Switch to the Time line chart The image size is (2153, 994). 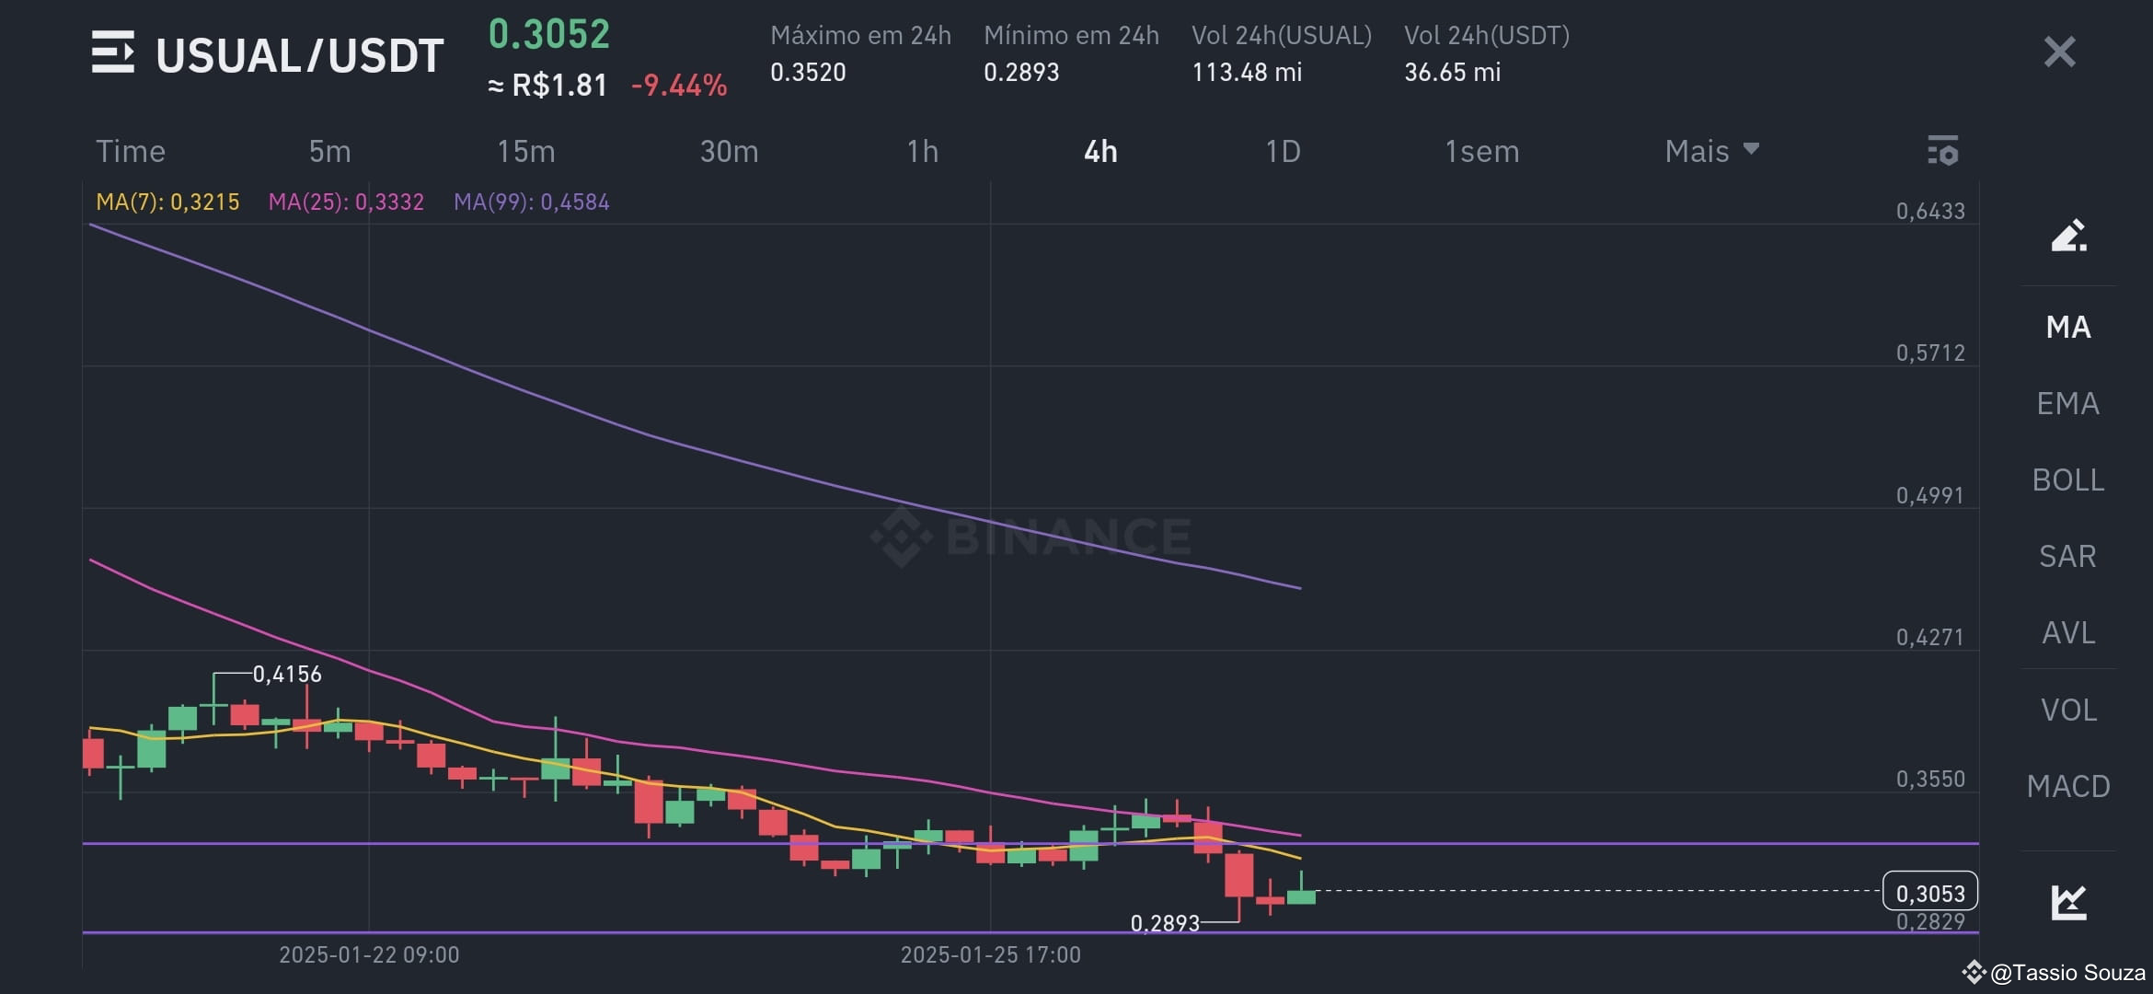tap(131, 151)
